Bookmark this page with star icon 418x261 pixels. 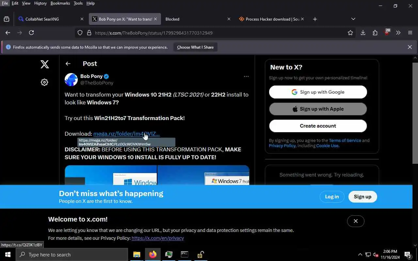(350, 33)
